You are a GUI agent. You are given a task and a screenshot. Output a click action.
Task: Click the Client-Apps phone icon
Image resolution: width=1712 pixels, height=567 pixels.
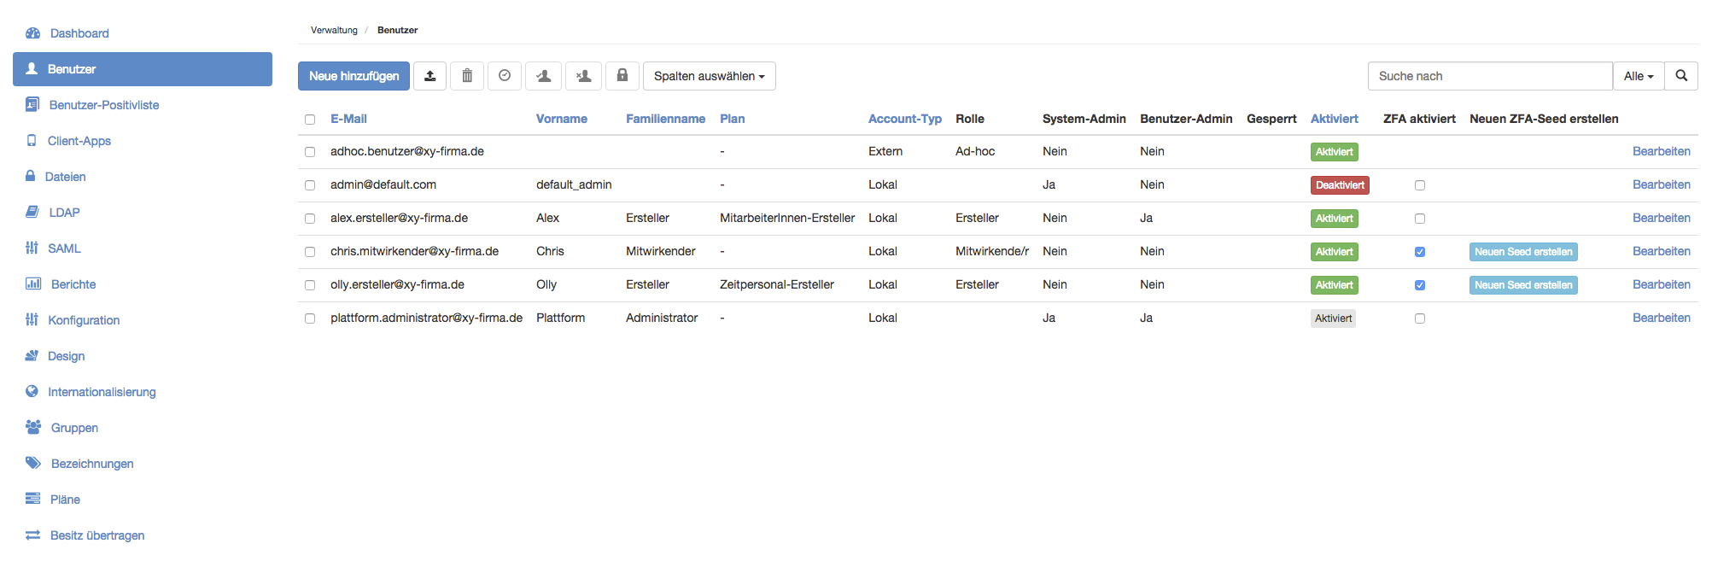32,141
